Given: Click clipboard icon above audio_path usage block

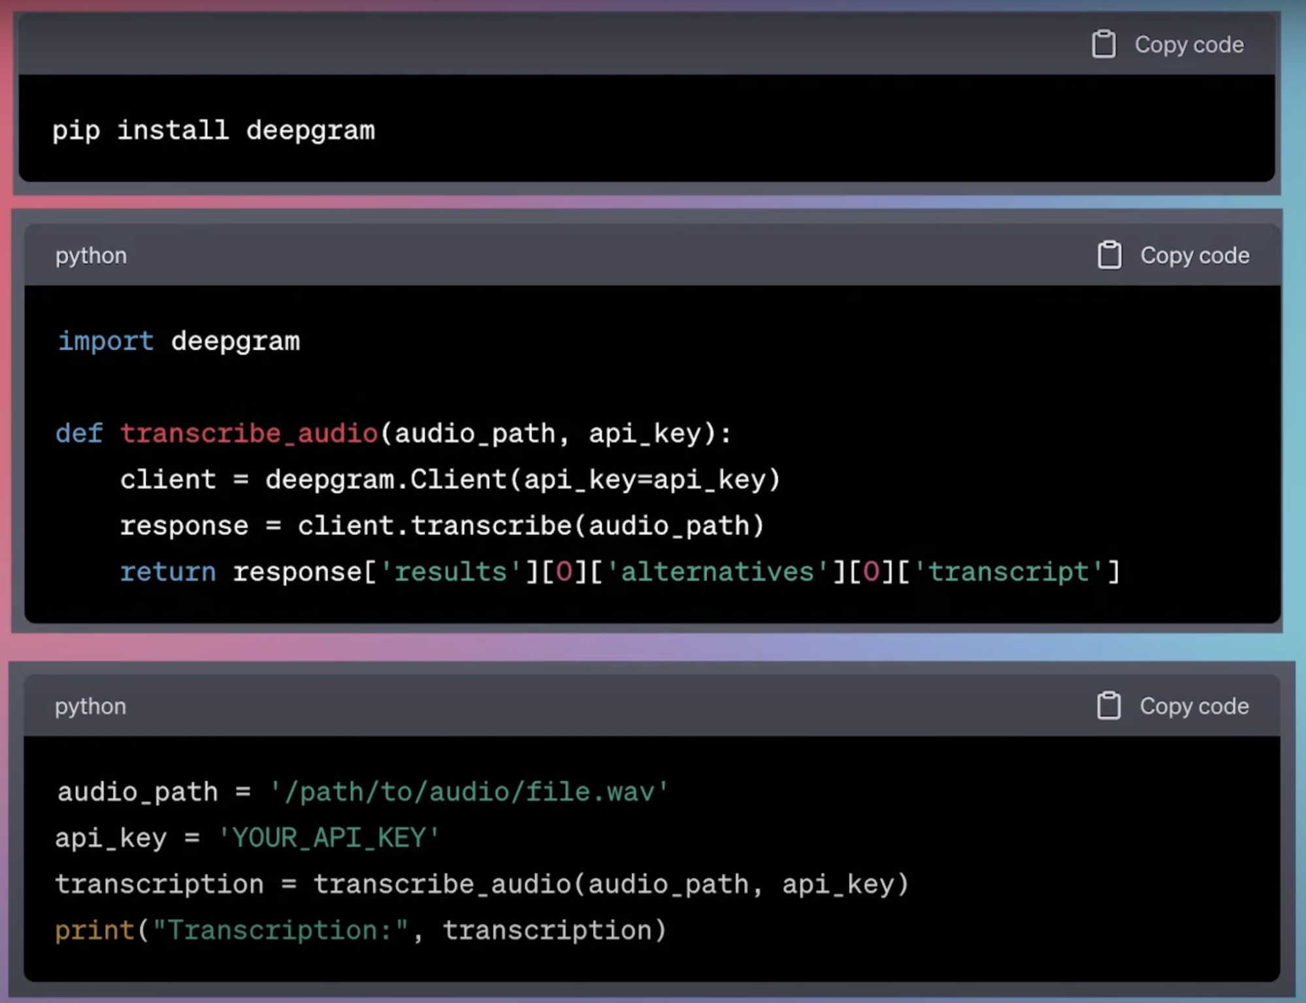Looking at the screenshot, I should (1108, 706).
